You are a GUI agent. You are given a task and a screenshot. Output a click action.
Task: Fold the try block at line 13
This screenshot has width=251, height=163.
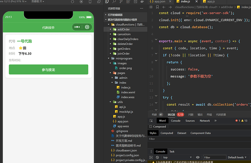coord(156,96)
